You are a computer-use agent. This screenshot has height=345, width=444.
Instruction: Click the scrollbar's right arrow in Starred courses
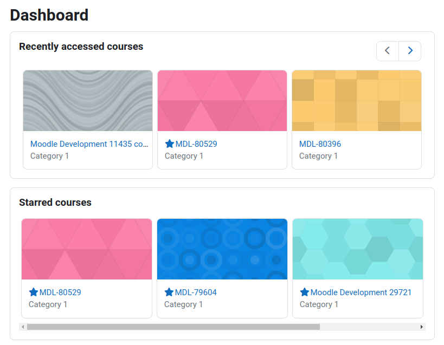pyautogui.click(x=422, y=327)
